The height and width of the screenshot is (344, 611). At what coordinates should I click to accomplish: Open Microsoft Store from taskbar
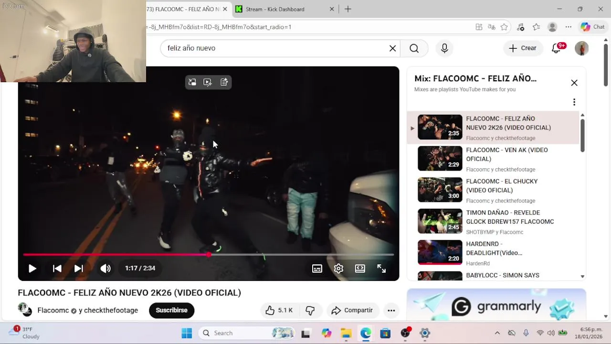(385, 333)
